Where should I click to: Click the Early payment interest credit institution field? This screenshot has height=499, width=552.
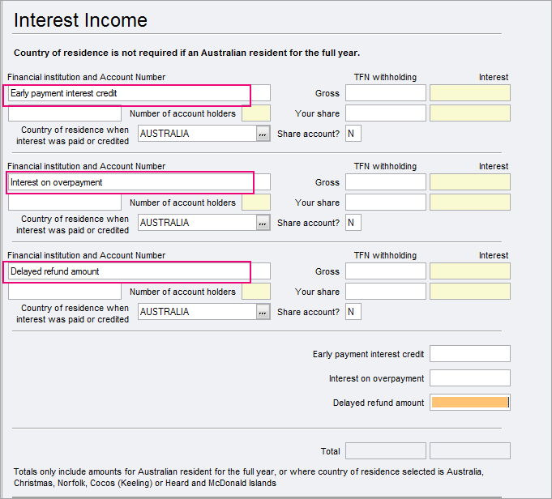click(138, 93)
